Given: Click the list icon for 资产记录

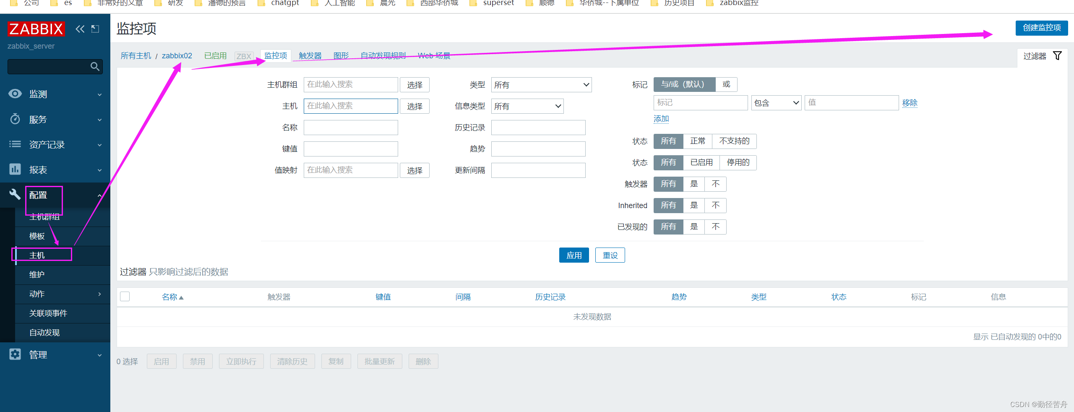Looking at the screenshot, I should [x=15, y=144].
